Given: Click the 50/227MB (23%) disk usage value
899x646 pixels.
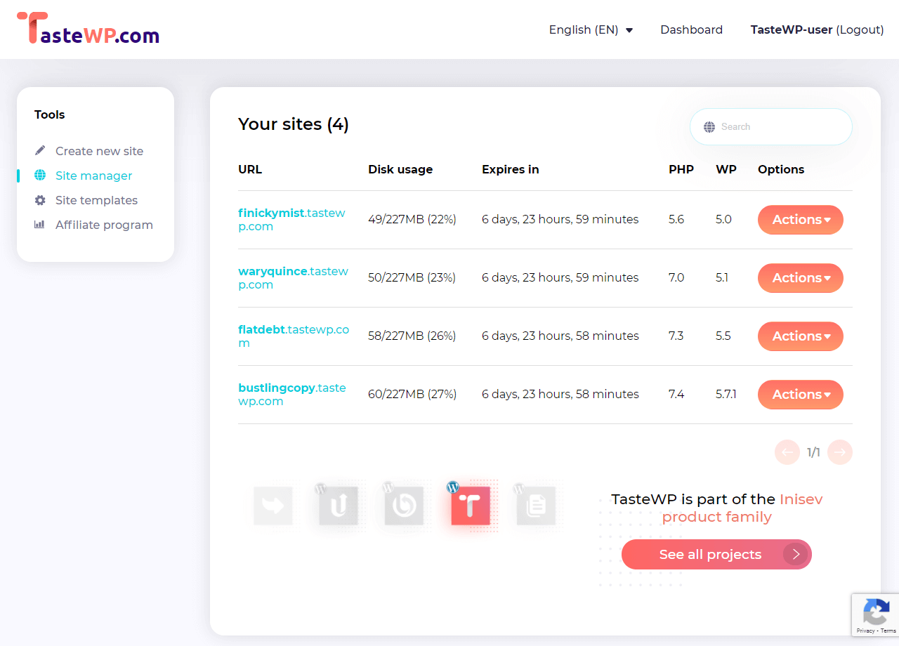Looking at the screenshot, I should pyautogui.click(x=412, y=278).
